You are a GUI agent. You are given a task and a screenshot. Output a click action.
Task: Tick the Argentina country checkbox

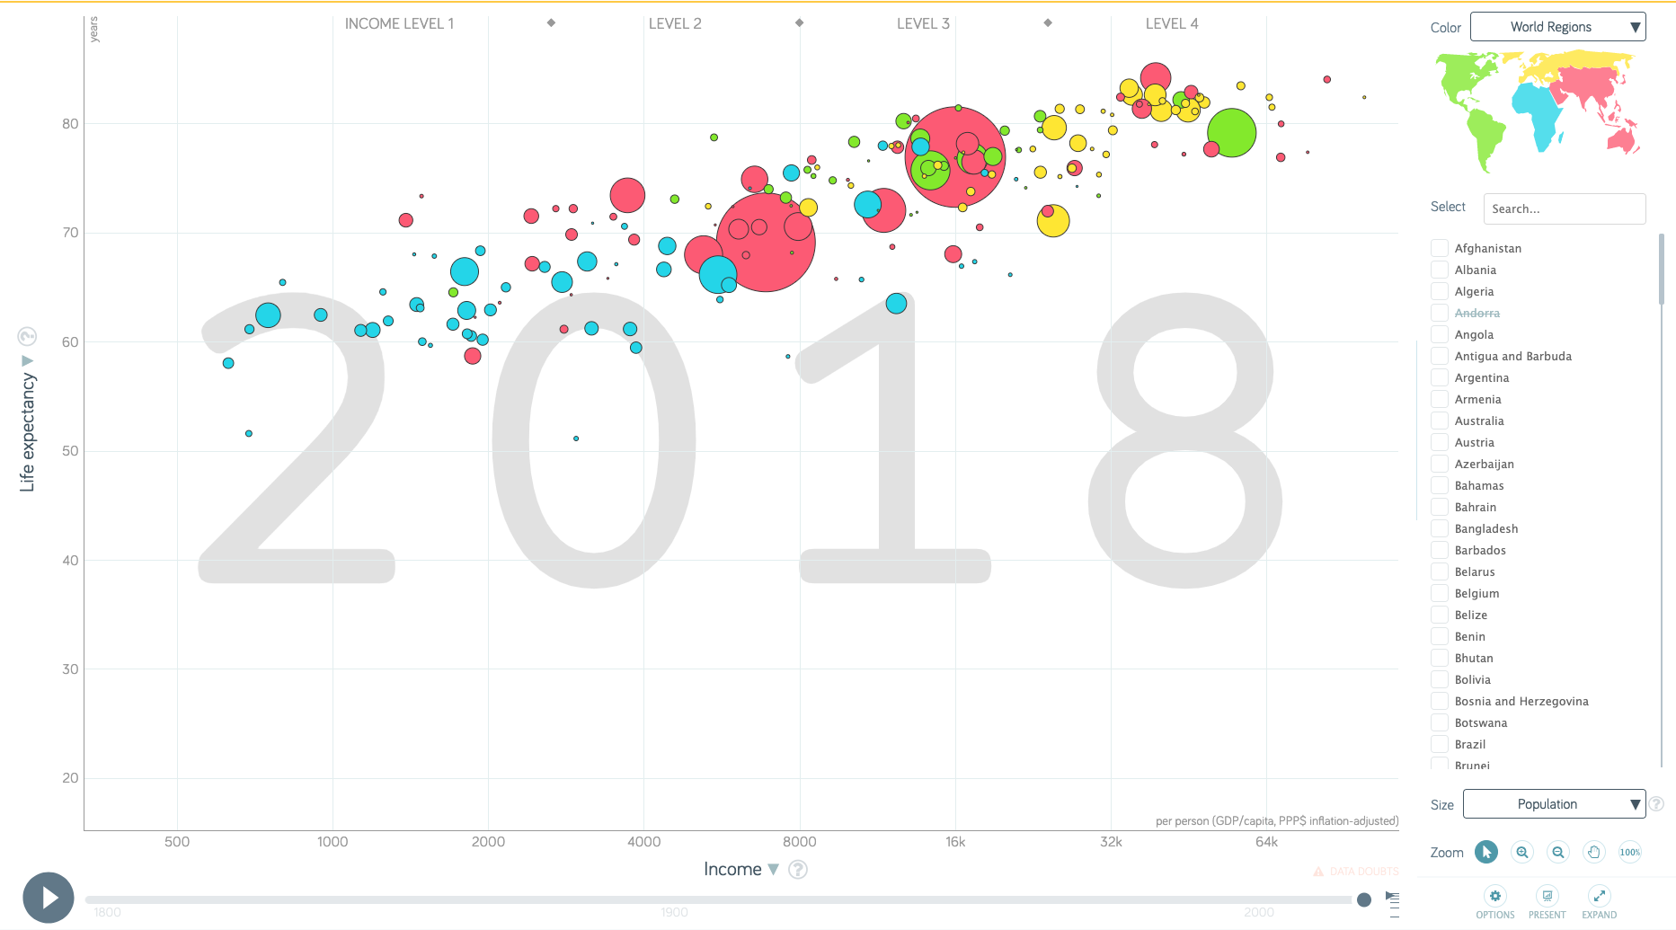[1440, 377]
